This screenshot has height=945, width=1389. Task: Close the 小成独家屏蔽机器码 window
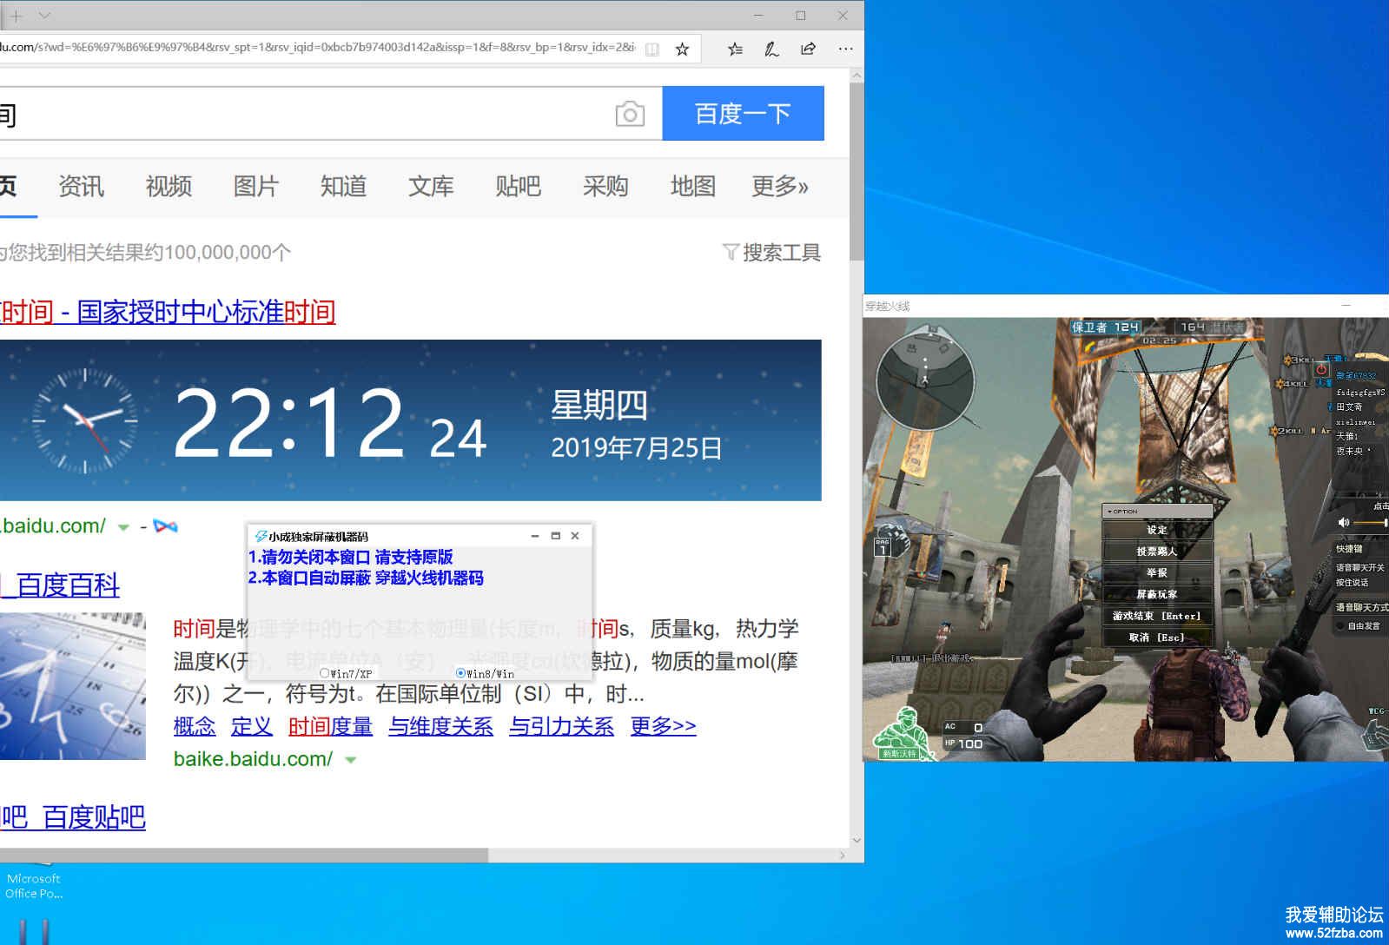click(575, 536)
